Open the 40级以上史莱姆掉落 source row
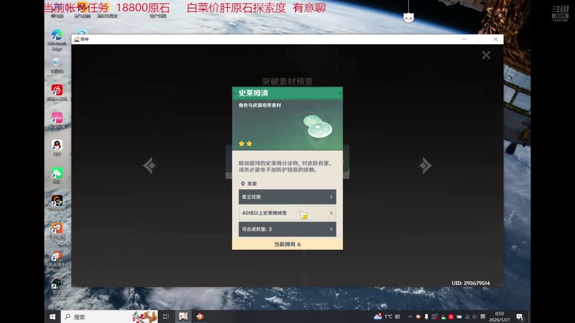Viewport: 575px width, 323px height. pyautogui.click(x=287, y=213)
